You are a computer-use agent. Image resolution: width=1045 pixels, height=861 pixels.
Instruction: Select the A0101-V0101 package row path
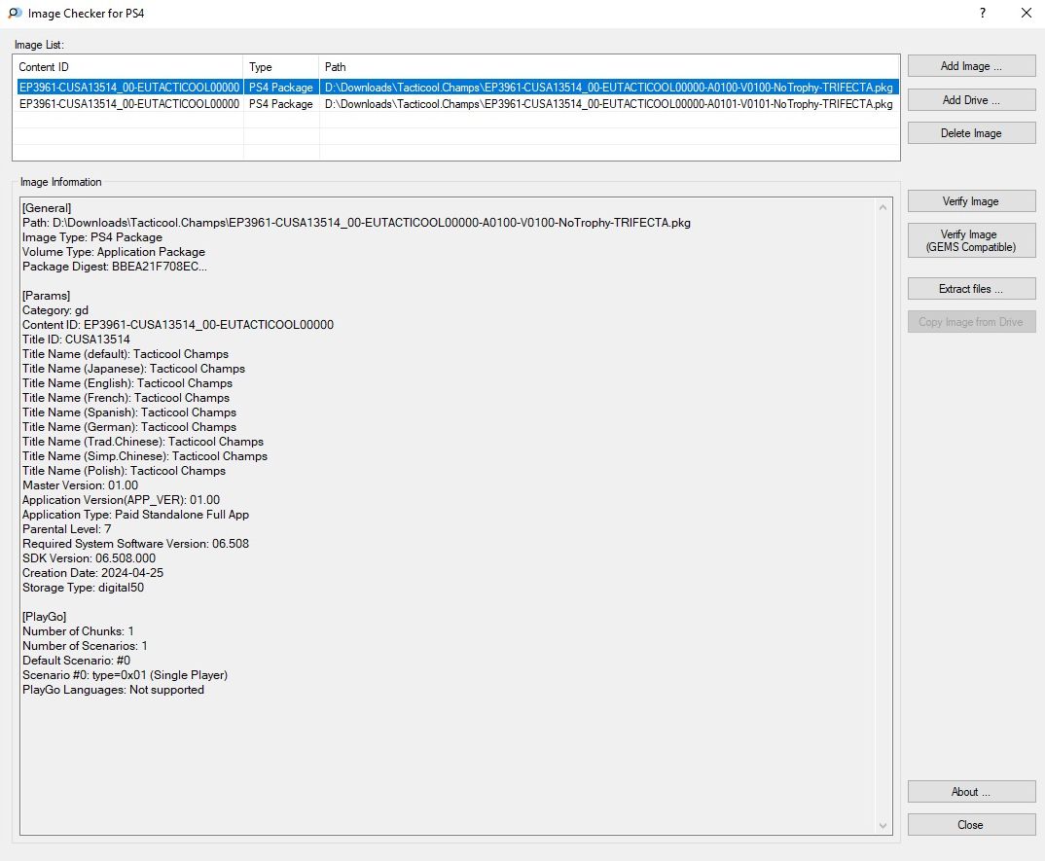(608, 104)
